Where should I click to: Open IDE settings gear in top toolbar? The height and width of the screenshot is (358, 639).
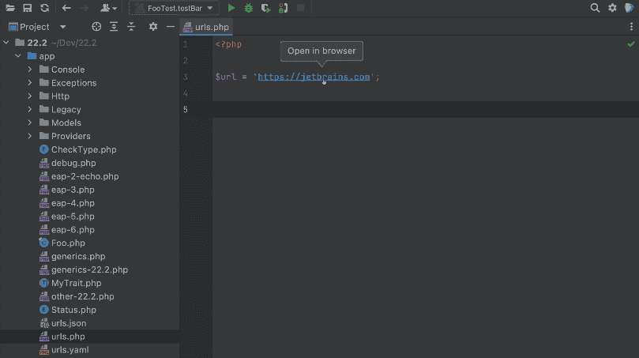[612, 8]
